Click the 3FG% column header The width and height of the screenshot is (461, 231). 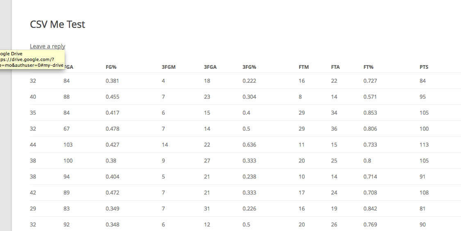tap(249, 67)
